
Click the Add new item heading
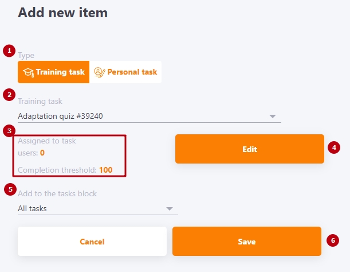[x=62, y=13]
